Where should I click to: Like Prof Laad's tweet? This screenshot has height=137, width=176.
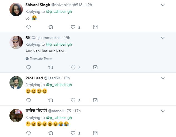(73, 100)
